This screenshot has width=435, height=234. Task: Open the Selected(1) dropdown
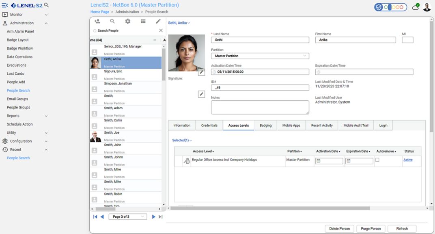(x=182, y=141)
